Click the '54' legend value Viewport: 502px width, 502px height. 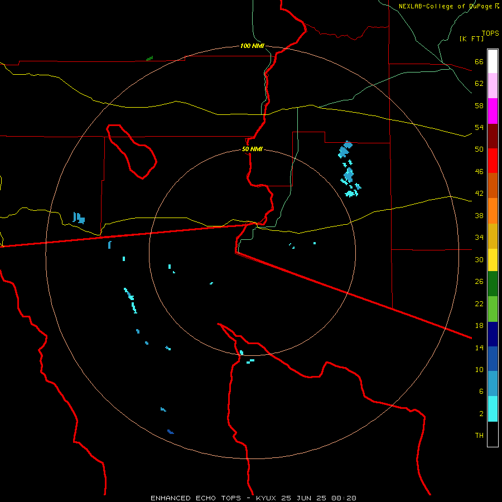click(479, 128)
